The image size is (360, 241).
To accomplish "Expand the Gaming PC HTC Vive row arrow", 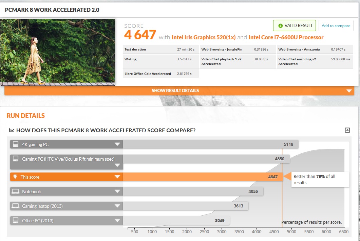I will click(x=117, y=165).
